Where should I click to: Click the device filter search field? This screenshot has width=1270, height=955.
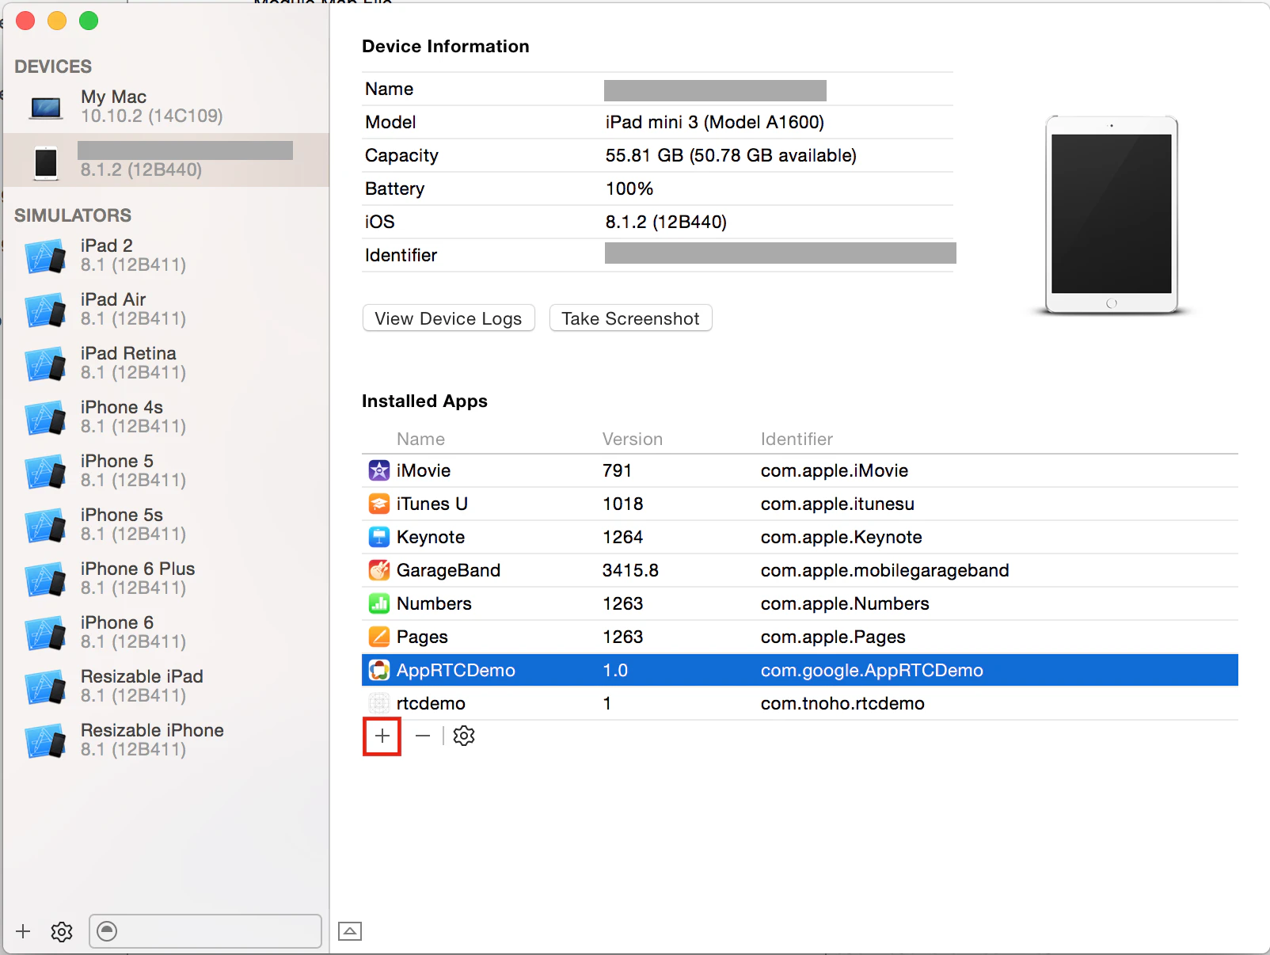[205, 931]
